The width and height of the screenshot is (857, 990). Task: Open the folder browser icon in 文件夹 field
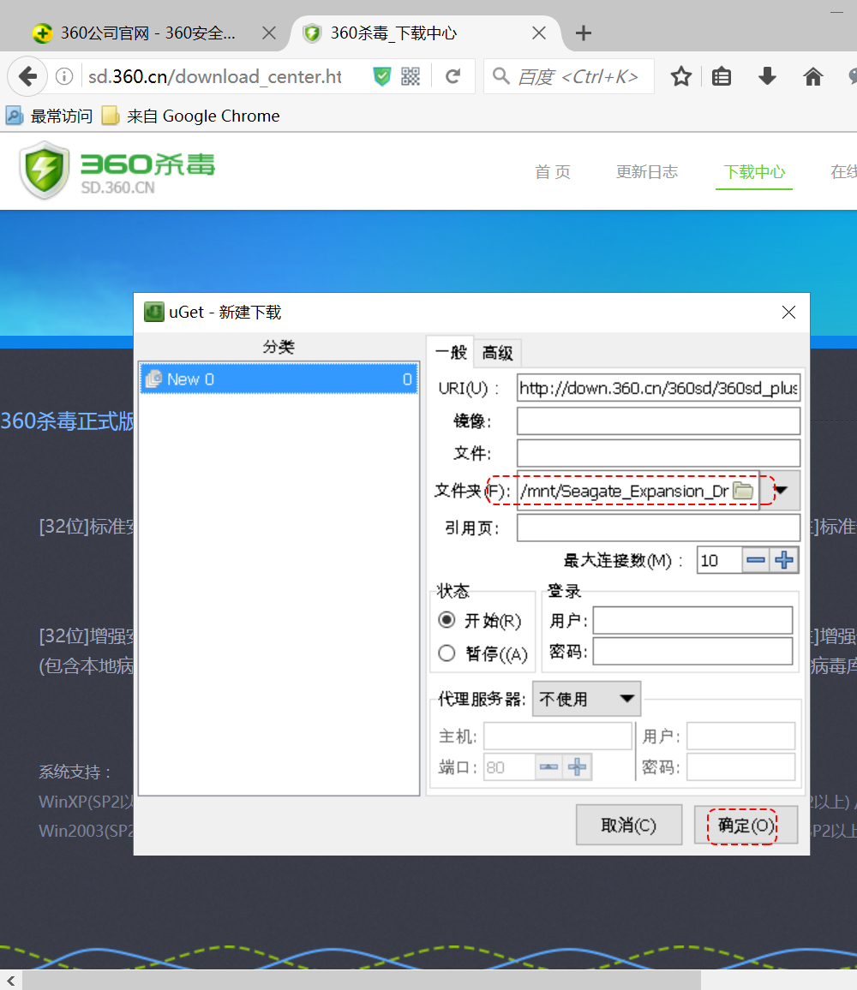point(744,490)
